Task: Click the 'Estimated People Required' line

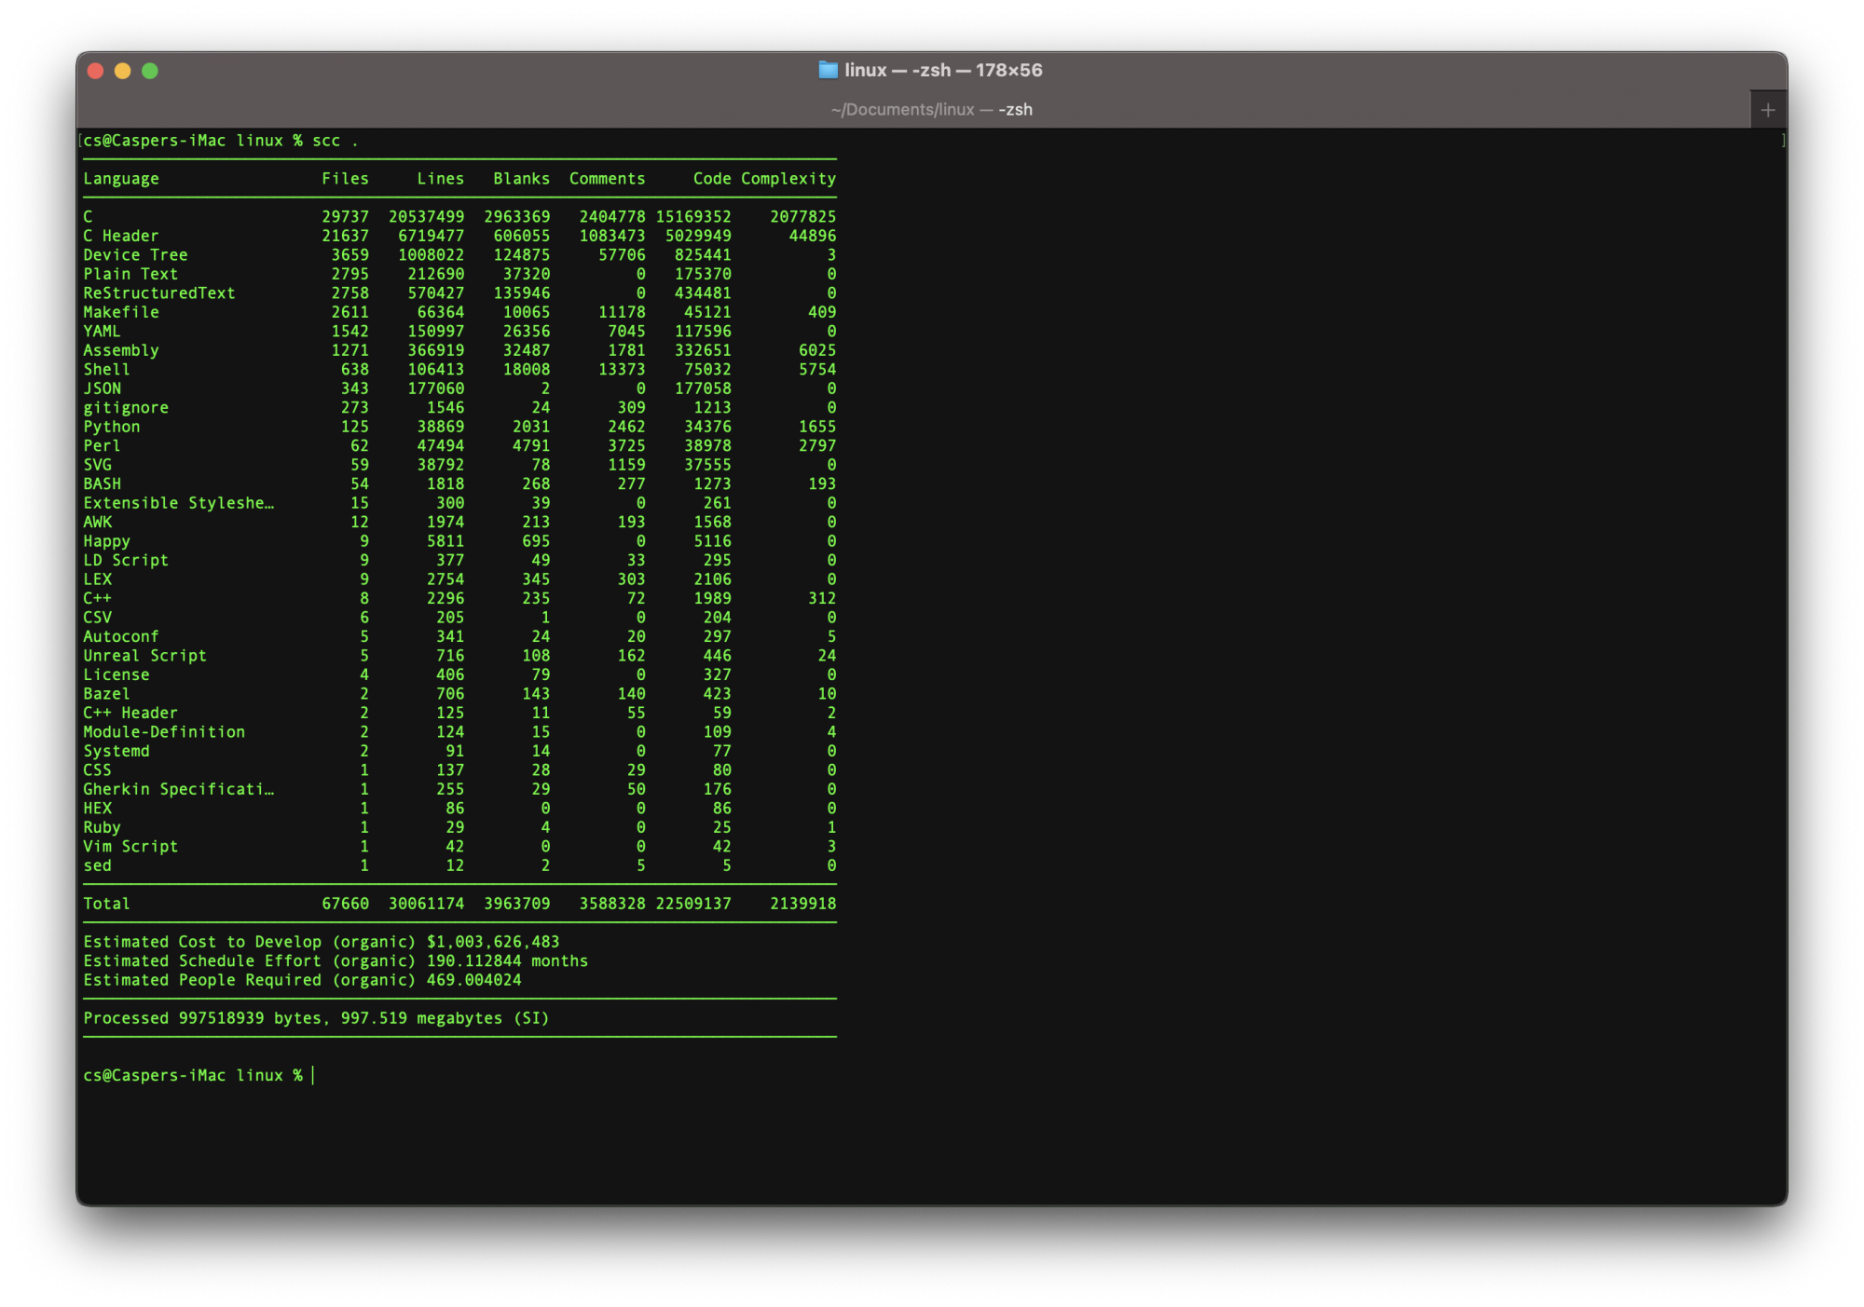Action: 302,980
